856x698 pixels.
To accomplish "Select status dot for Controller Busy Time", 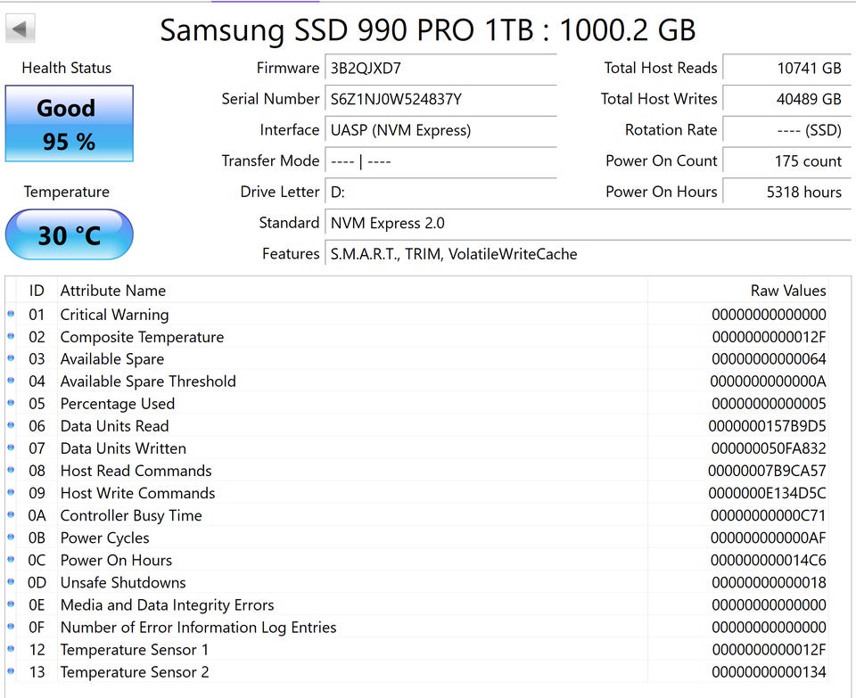I will coord(11,515).
